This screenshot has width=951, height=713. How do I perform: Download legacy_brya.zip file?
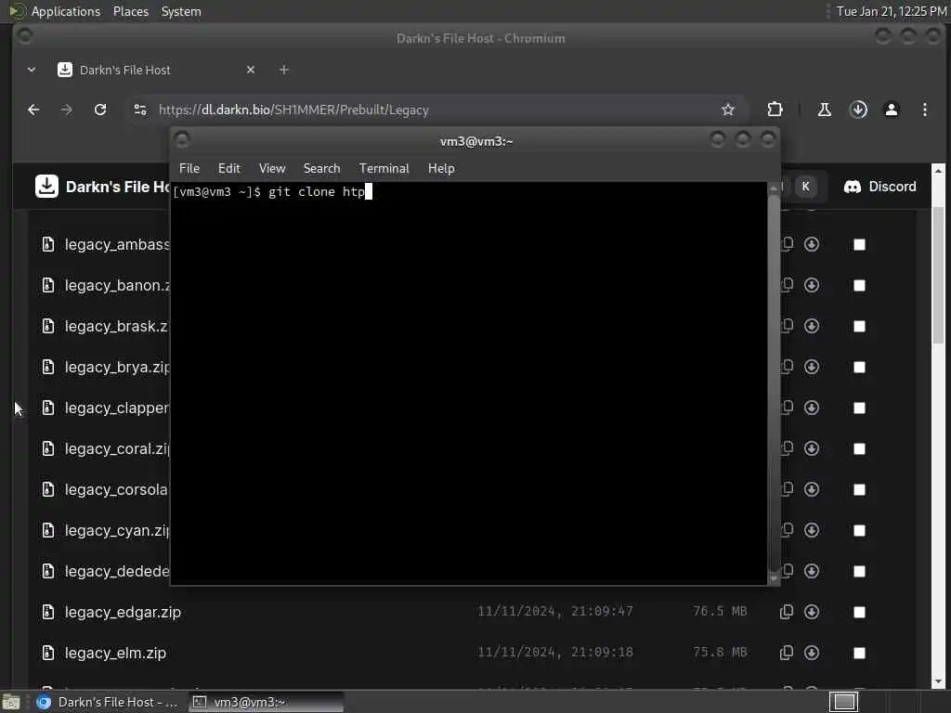[812, 367]
